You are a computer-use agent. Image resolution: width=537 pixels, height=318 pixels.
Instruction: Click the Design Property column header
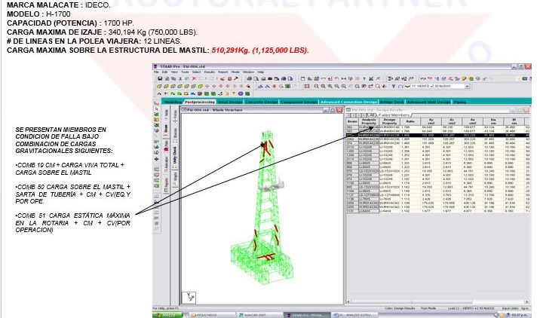coord(389,122)
